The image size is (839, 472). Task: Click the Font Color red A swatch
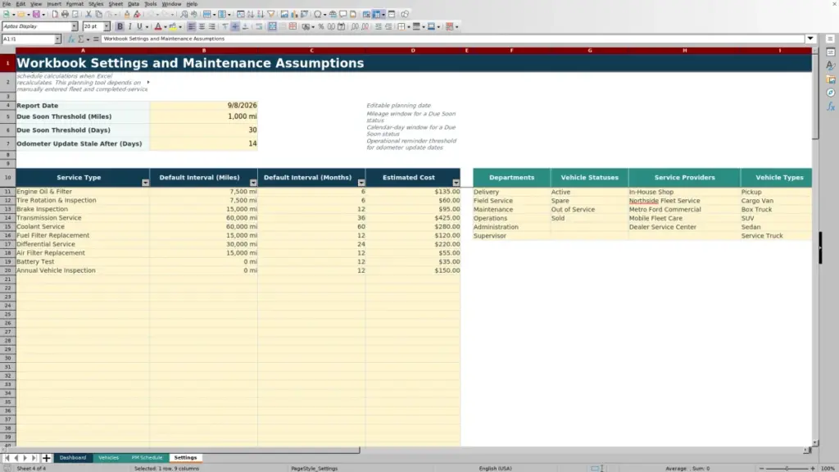pos(158,27)
